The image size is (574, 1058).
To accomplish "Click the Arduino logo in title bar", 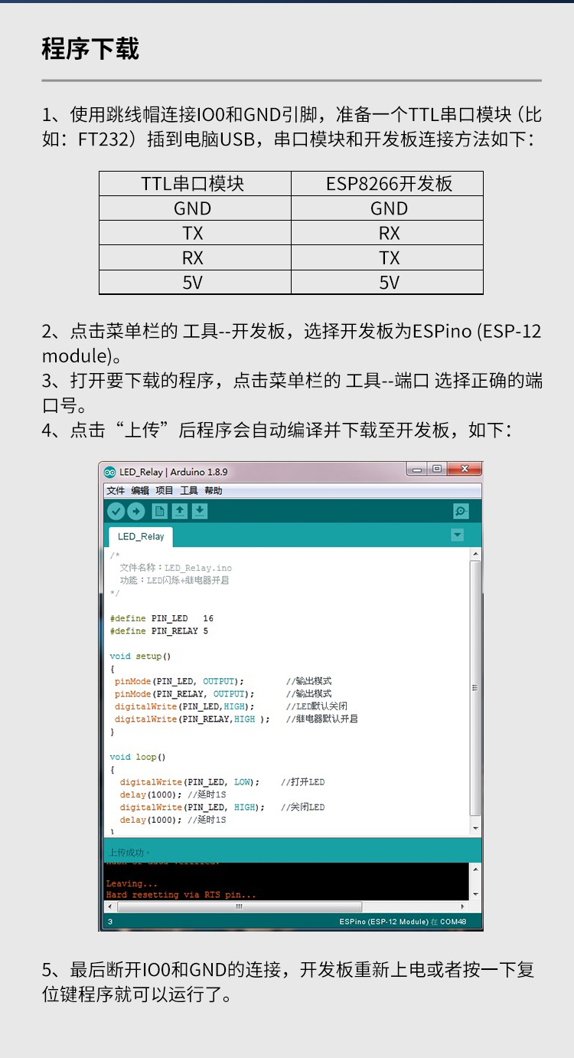I will tap(110, 472).
